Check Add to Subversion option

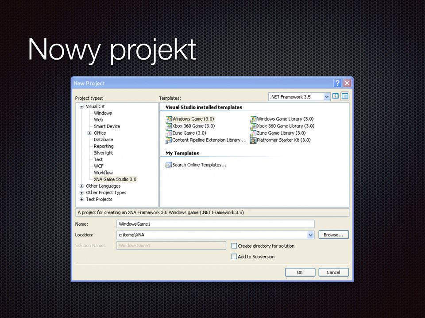[x=234, y=257]
